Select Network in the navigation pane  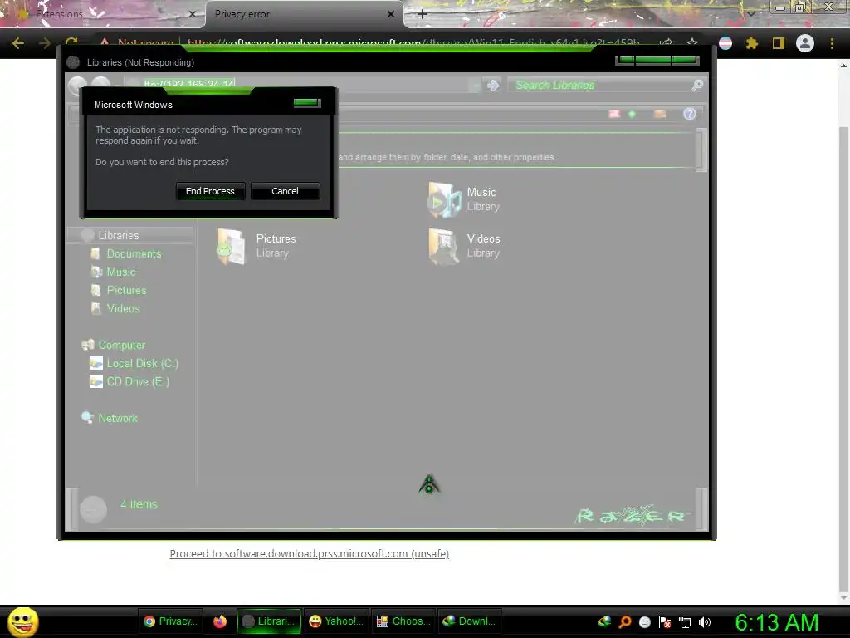(x=118, y=418)
